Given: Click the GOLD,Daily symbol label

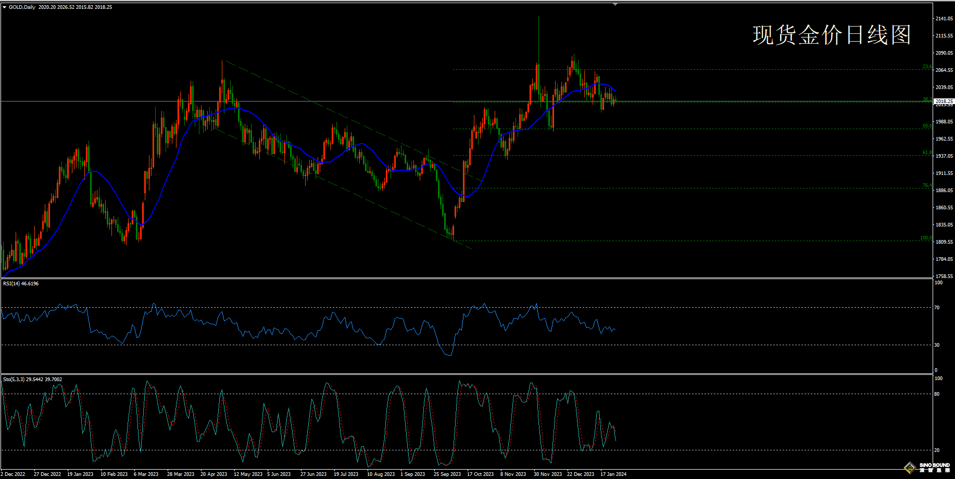Looking at the screenshot, I should 22,7.
